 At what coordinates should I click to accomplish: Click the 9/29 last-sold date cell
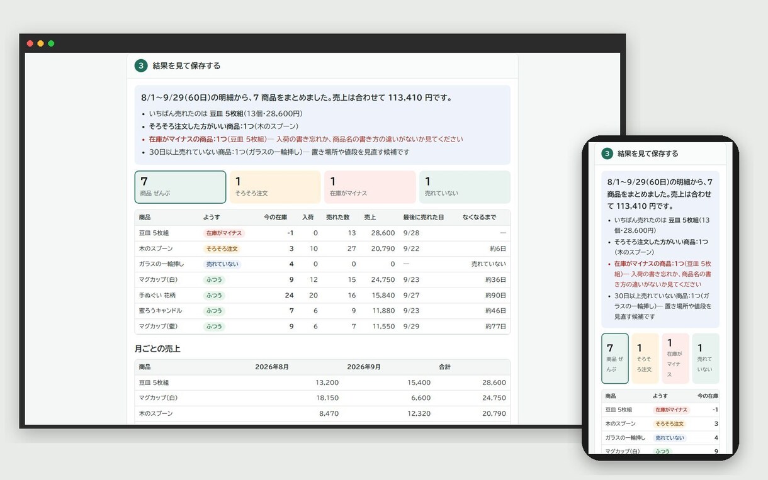[411, 327]
